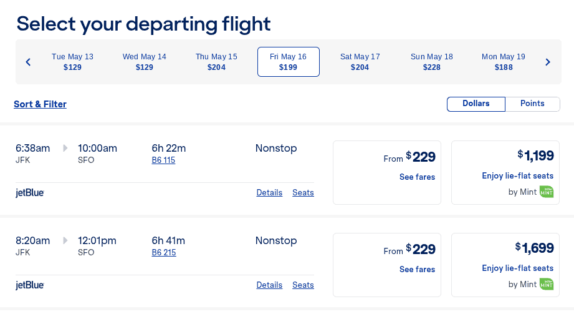The width and height of the screenshot is (574, 319).
Task: Select the Sat May 17 $204 date tab
Action: point(360,62)
